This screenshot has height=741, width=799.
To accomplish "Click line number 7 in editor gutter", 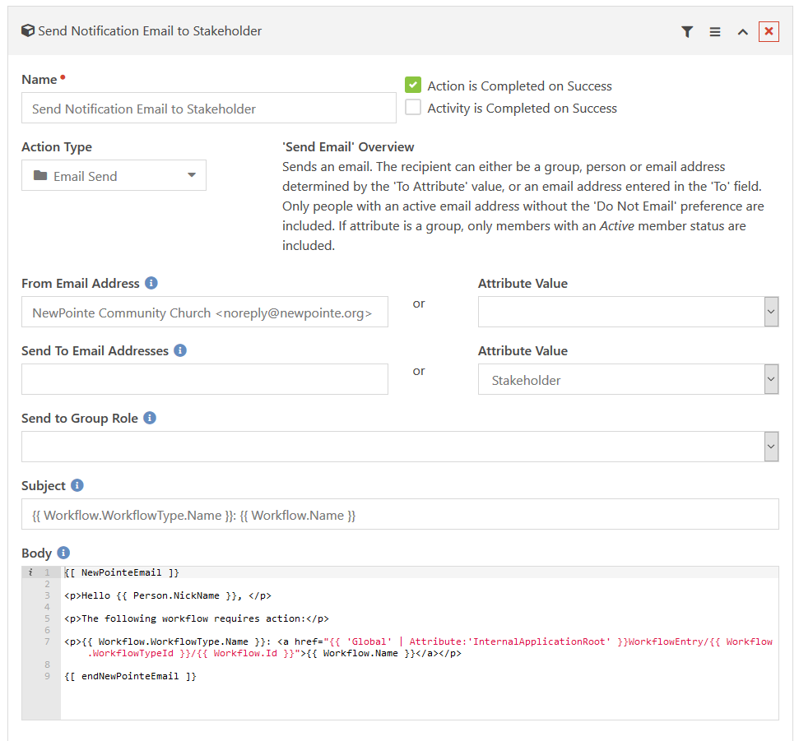I will (47, 641).
